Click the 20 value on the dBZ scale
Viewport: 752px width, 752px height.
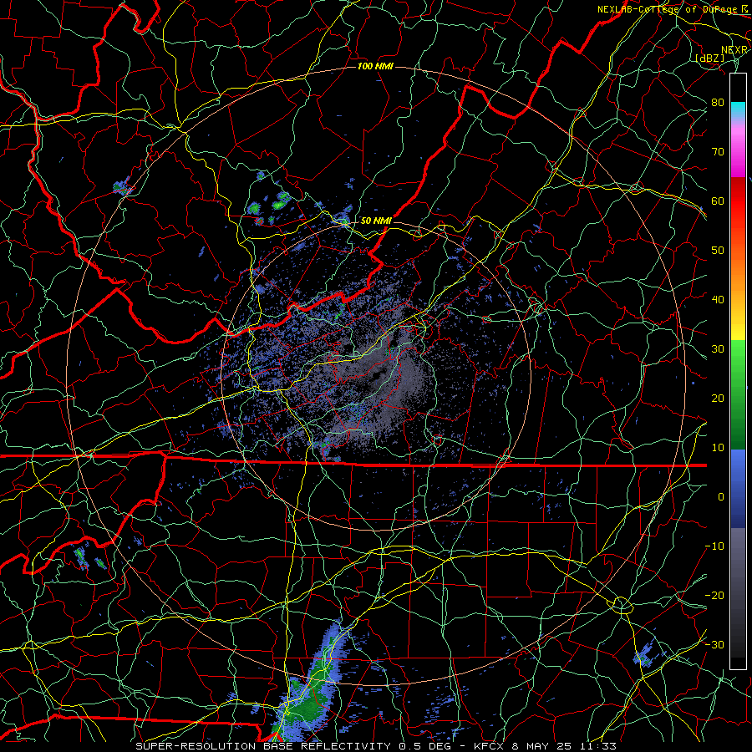click(718, 398)
